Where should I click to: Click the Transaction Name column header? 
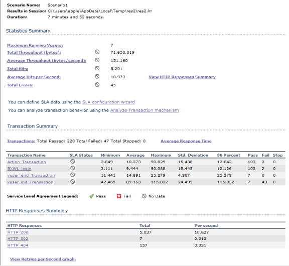(x=27, y=155)
